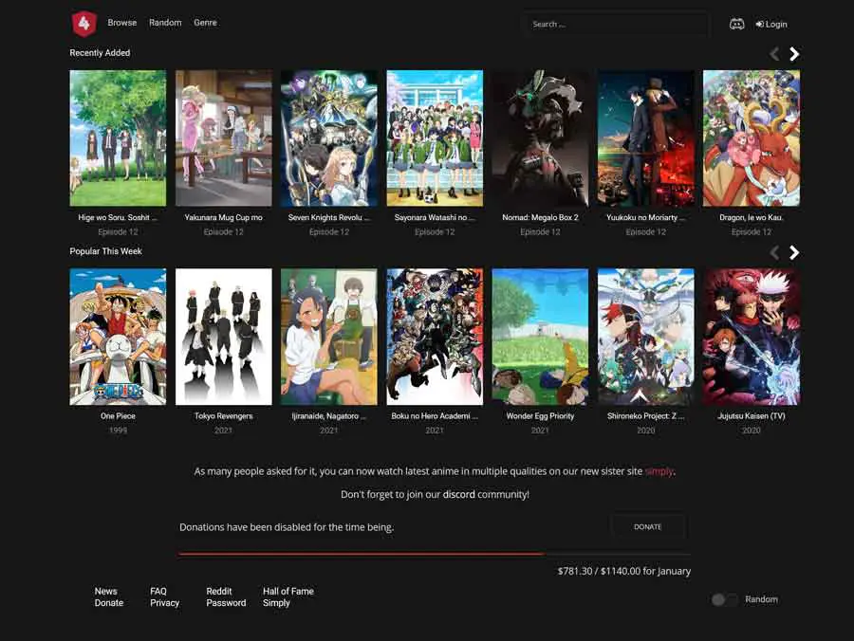Open the Dragon, Ie wo Kau poster
The width and height of the screenshot is (854, 641).
click(x=752, y=138)
